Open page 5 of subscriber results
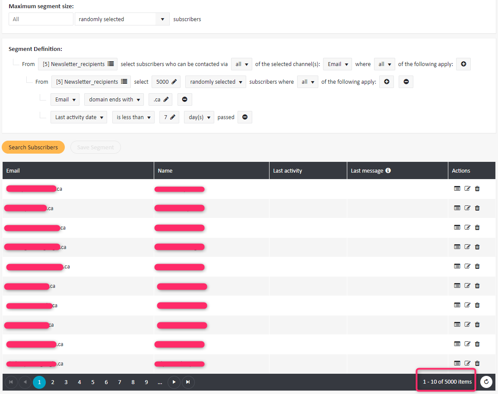The image size is (498, 394). [93, 382]
